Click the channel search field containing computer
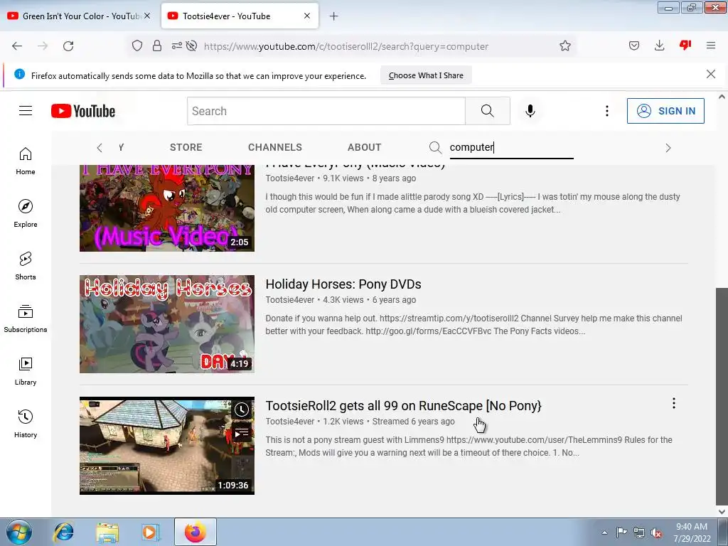 pyautogui.click(x=512, y=148)
